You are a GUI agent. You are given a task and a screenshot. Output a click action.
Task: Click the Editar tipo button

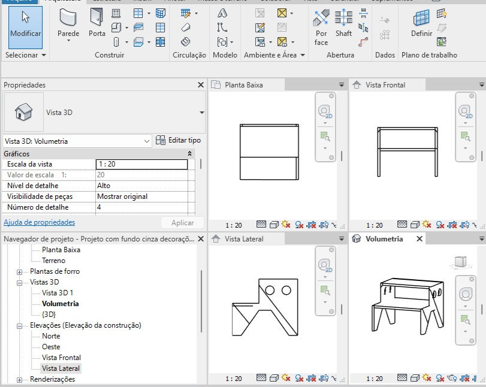pos(178,140)
